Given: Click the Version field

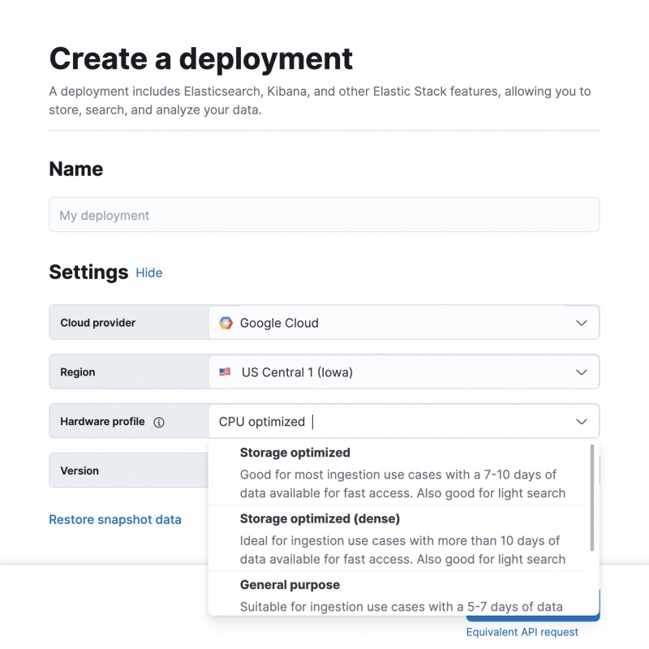Looking at the screenshot, I should point(128,471).
